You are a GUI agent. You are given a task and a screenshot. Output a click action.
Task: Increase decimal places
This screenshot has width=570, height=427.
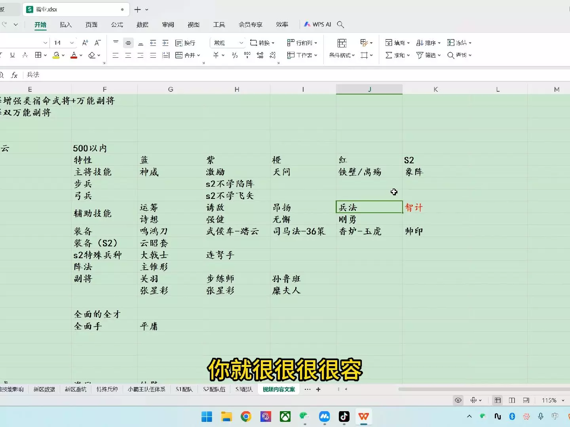(x=260, y=55)
